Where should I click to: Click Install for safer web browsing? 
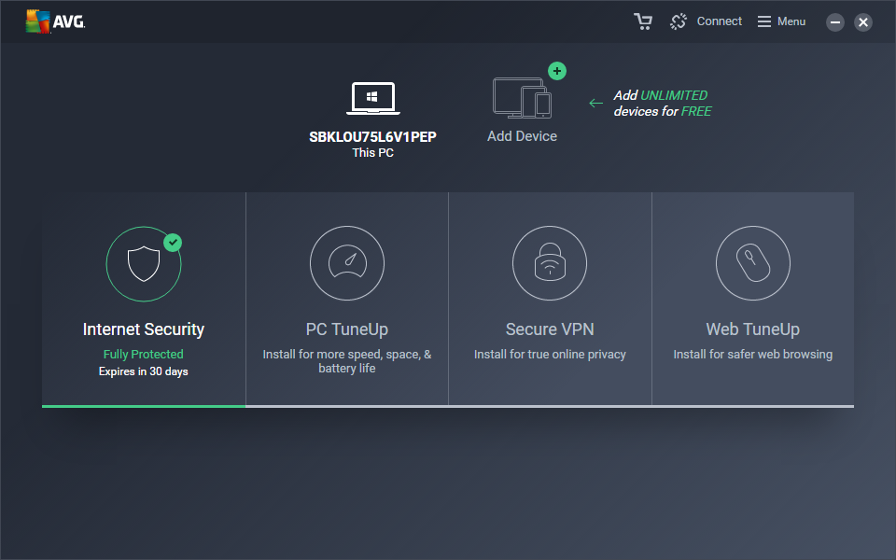point(752,355)
